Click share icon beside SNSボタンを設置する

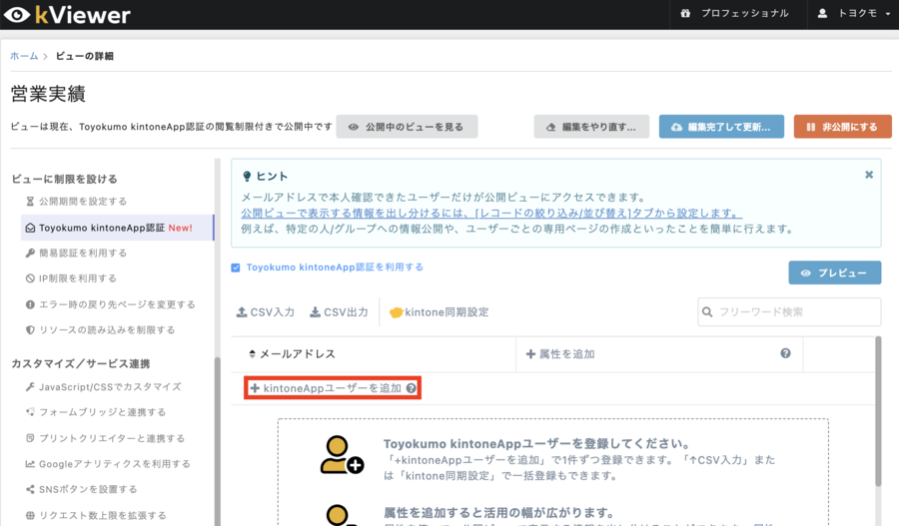click(x=30, y=489)
